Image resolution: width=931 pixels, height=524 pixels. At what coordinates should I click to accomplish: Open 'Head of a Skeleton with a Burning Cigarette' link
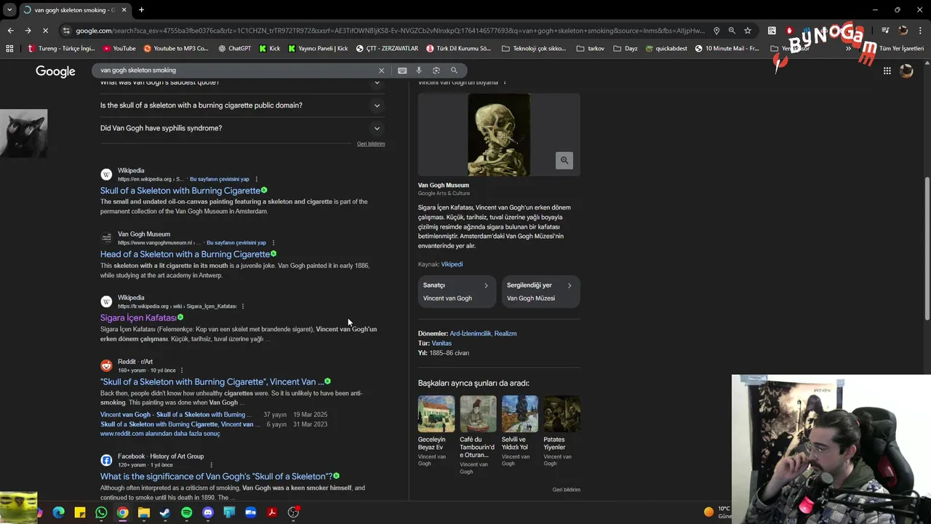pyautogui.click(x=185, y=254)
